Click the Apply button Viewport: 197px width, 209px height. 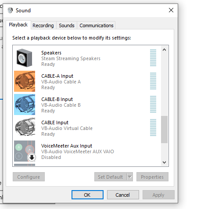coord(158,195)
